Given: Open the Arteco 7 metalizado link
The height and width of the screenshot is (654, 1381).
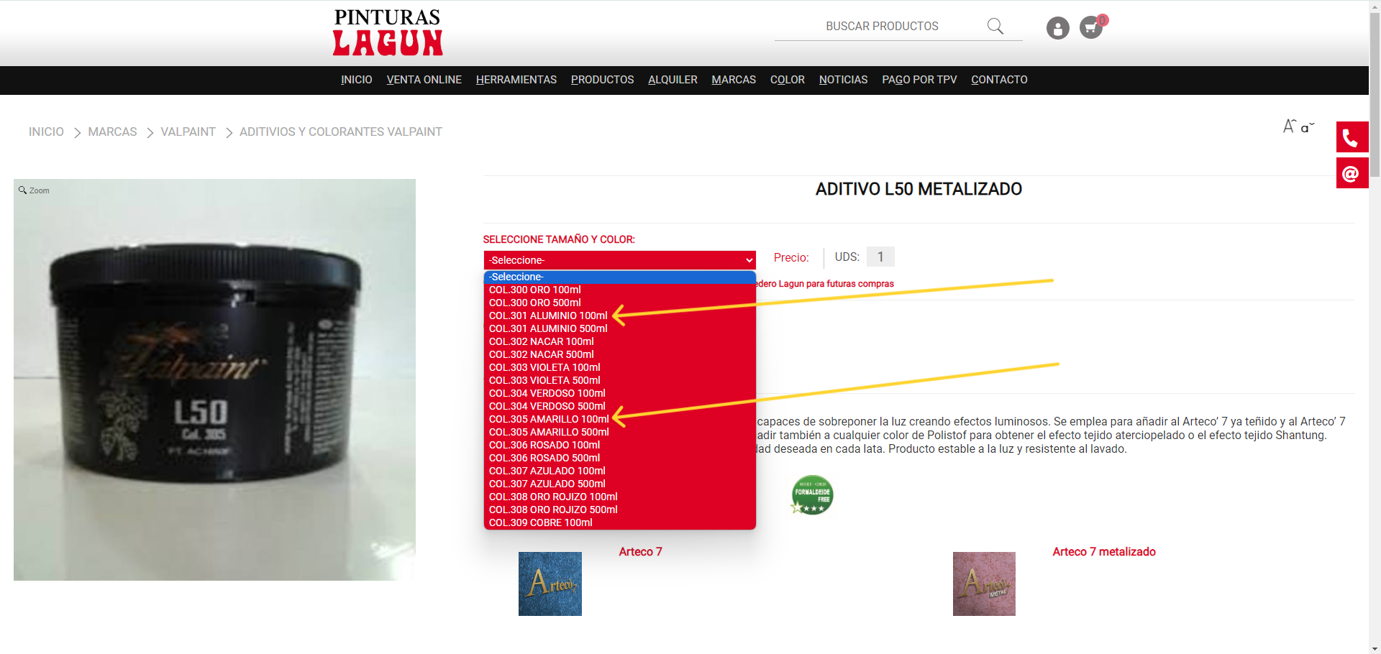Looking at the screenshot, I should (x=1103, y=552).
